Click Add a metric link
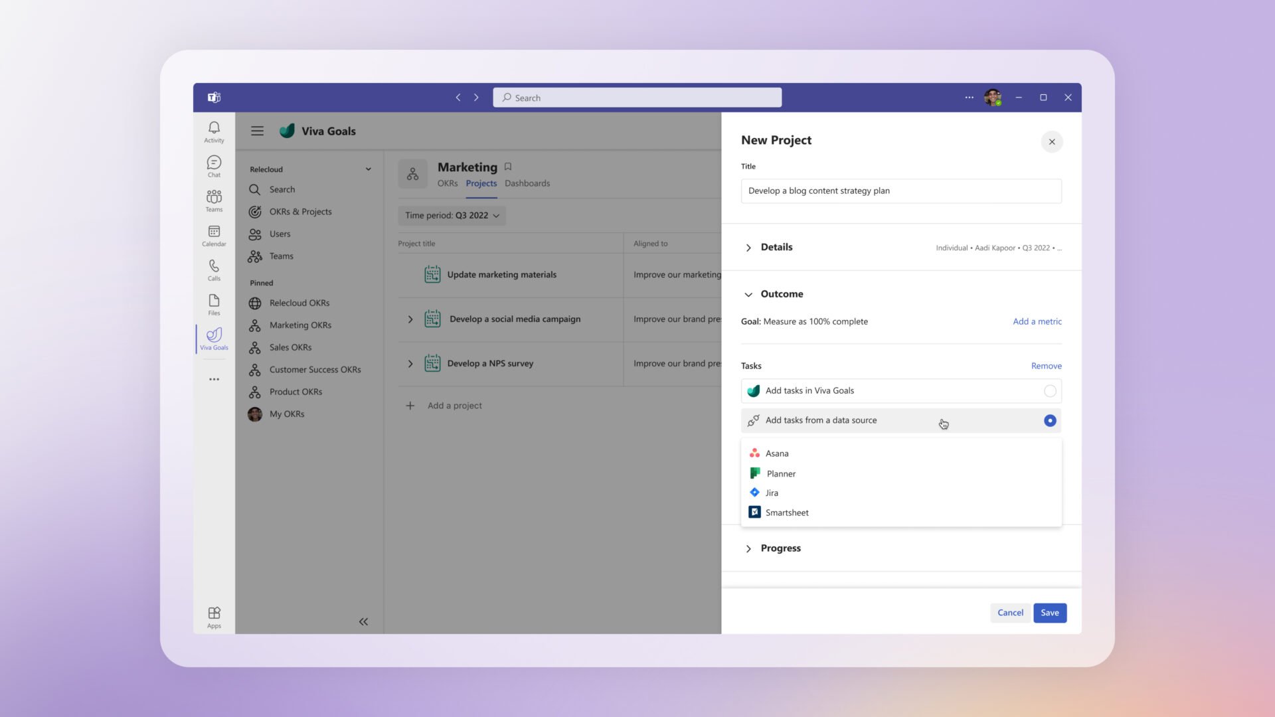Screen dimensions: 1275x717 click(1037, 321)
